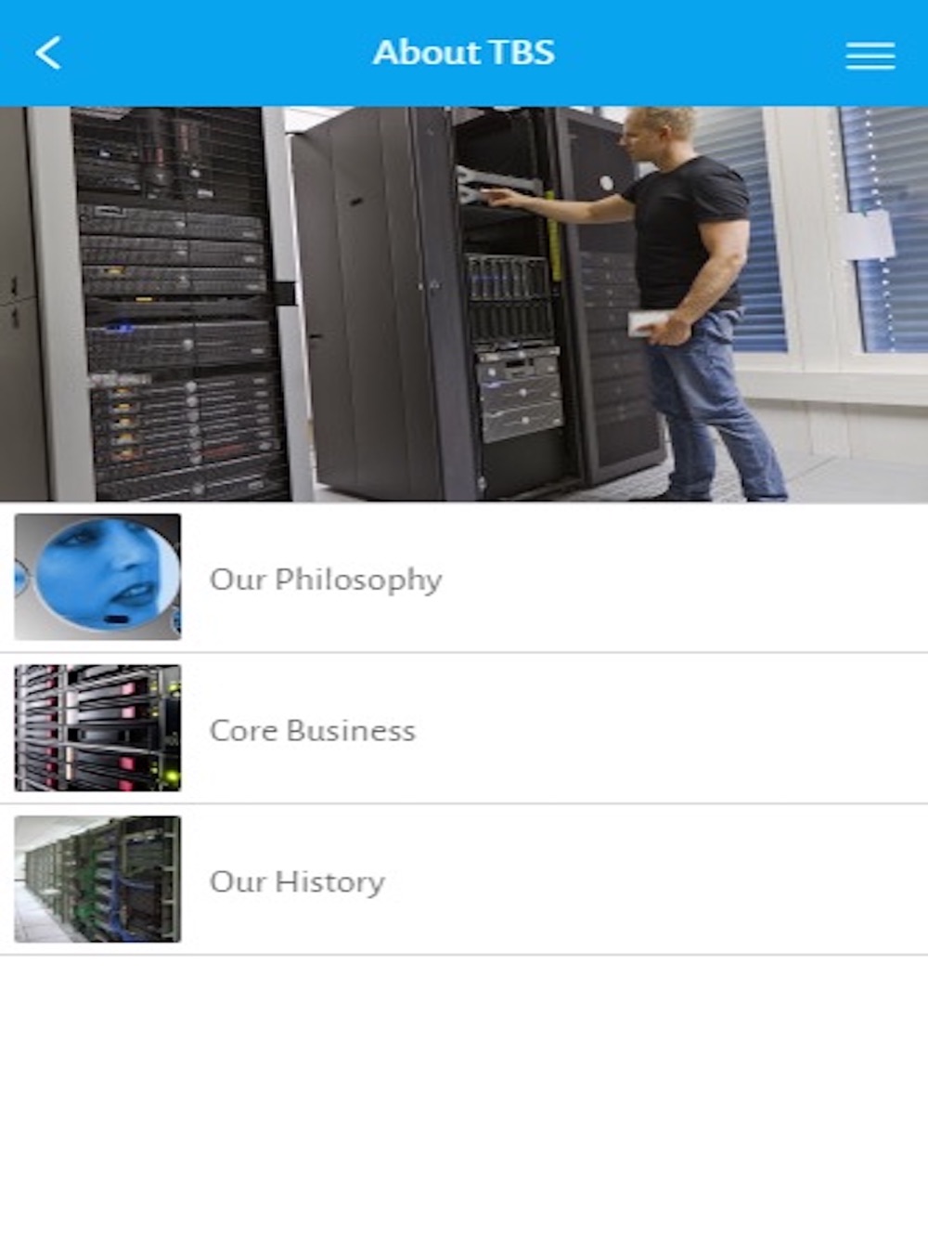
Task: Tap the blue face Our Philosophy thumbnail
Action: pos(97,577)
